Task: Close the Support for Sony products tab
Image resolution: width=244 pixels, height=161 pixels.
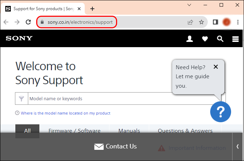Action: coord(79,9)
